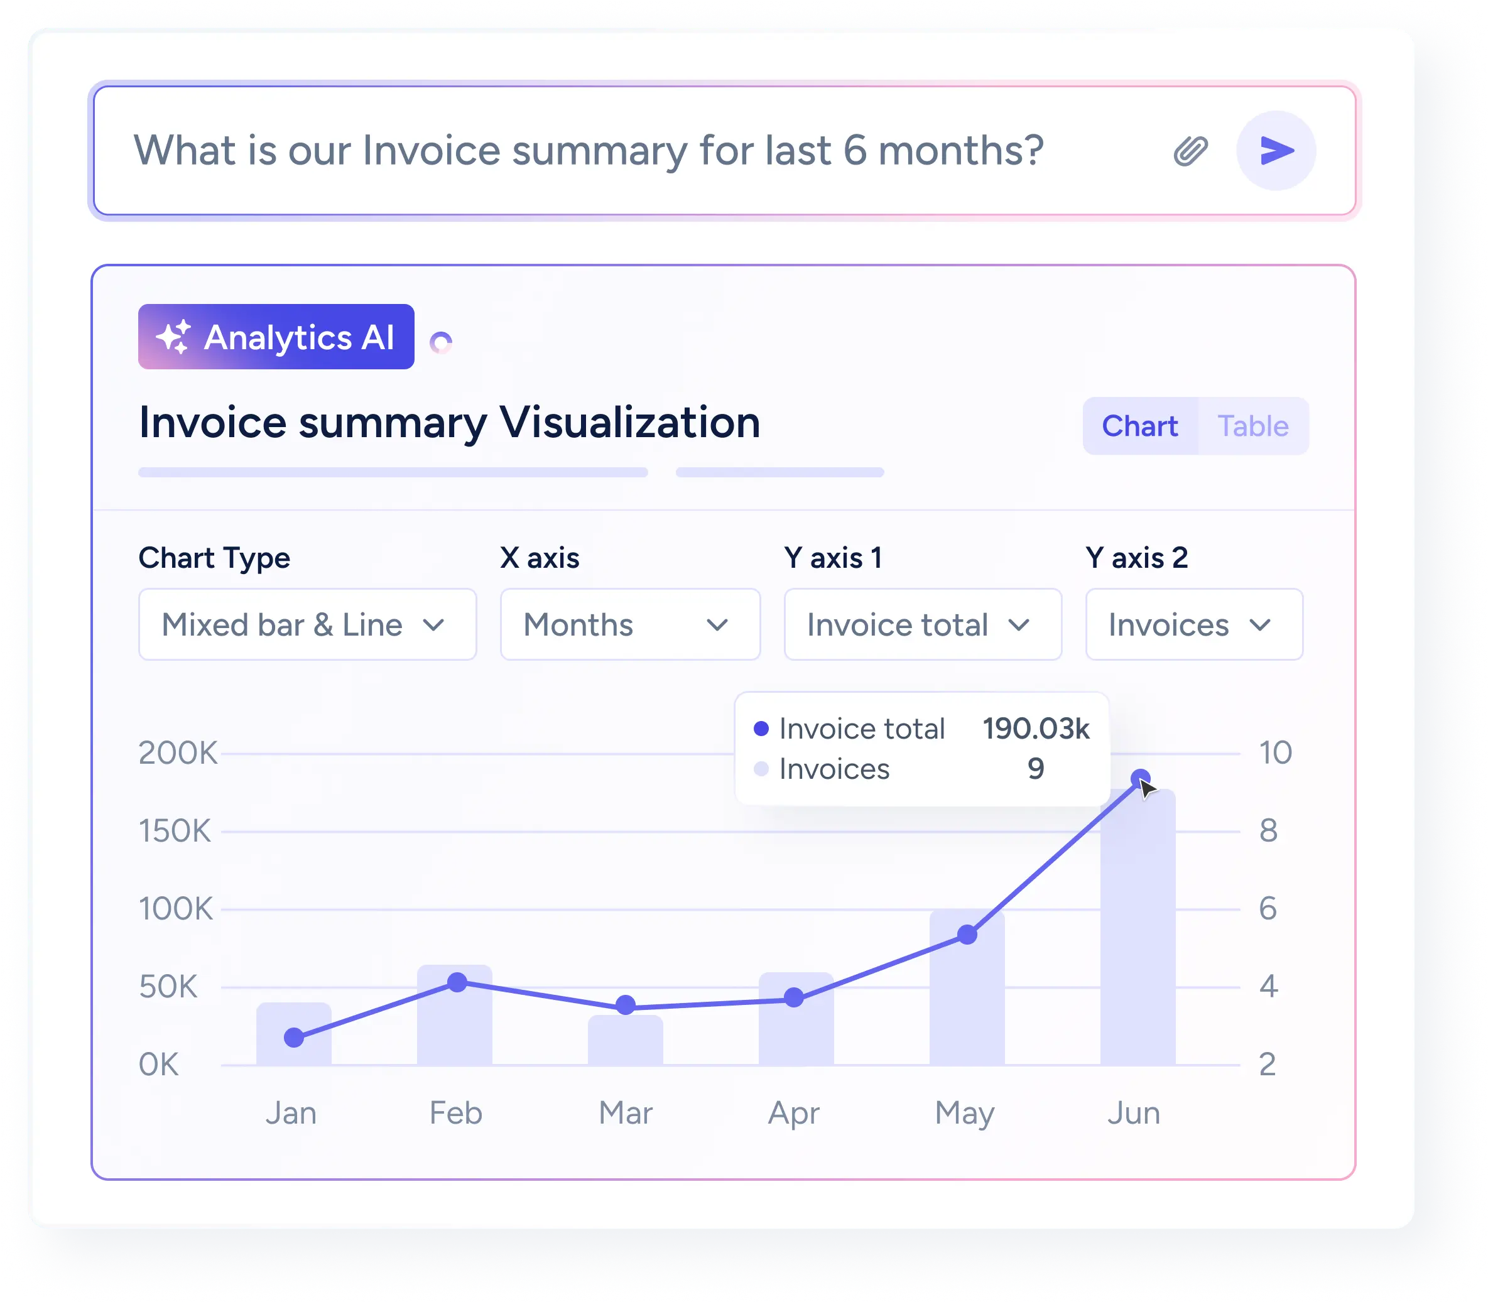Send the query with arrow button
The height and width of the screenshot is (1302, 1488).
tap(1276, 150)
